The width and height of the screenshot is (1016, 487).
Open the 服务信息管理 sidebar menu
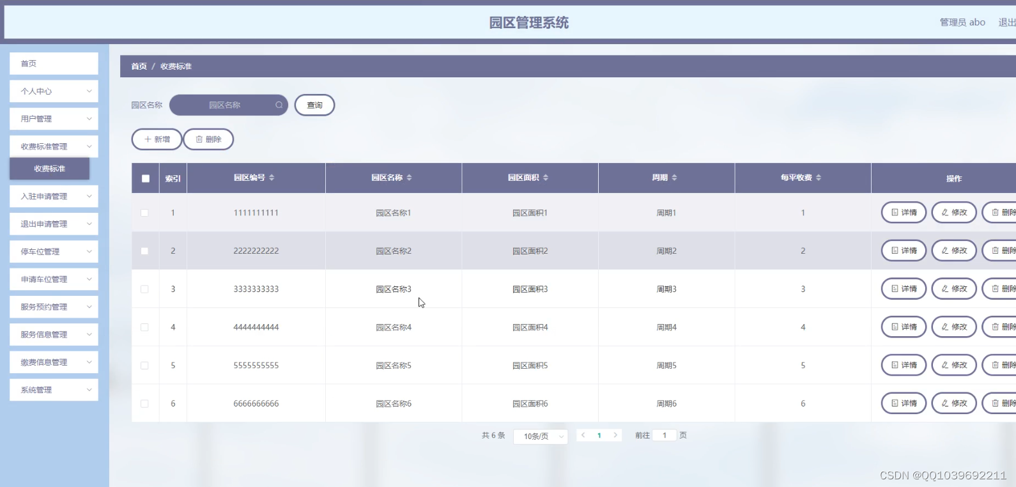point(54,334)
